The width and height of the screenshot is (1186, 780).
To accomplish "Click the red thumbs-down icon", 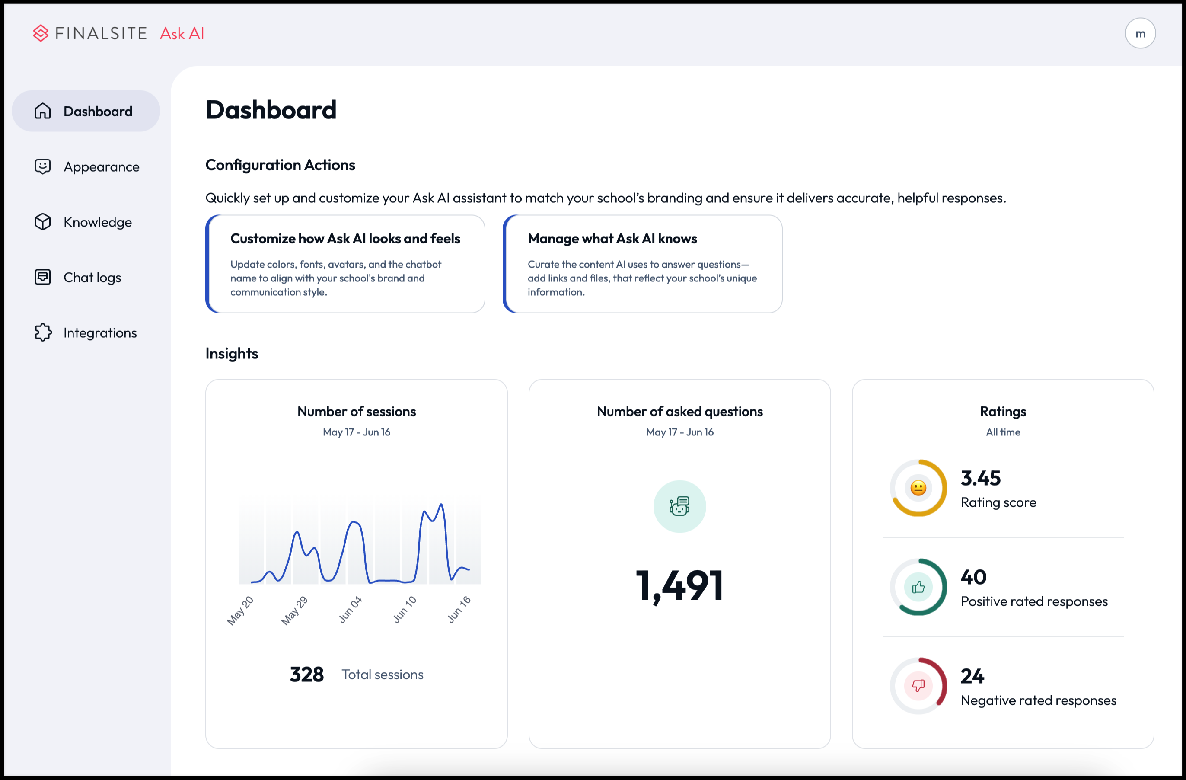I will pyautogui.click(x=918, y=686).
